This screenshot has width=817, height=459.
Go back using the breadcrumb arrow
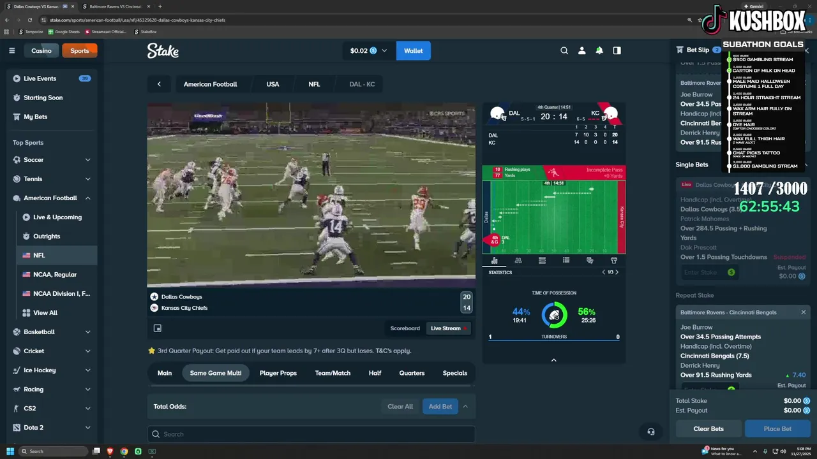(159, 84)
